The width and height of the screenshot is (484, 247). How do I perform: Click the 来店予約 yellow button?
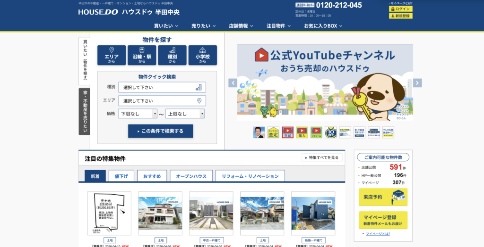[383, 197]
